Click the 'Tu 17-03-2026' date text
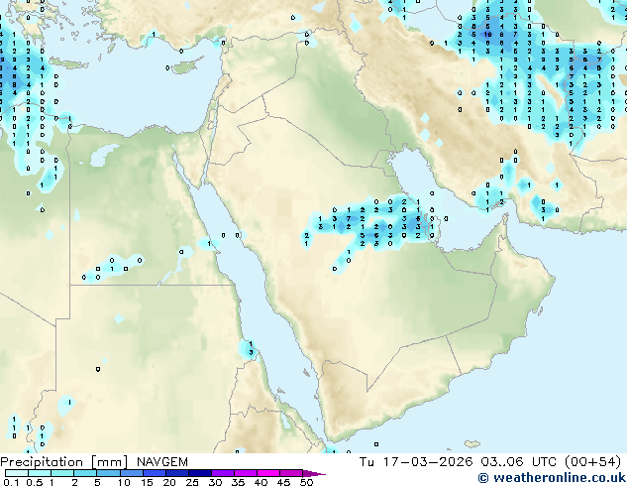628x486 pixels. (416, 462)
